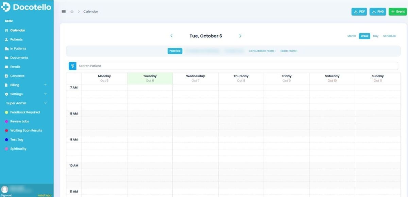Click the Docotello logo icon
This screenshot has height=197, width=408.
tap(6, 7)
